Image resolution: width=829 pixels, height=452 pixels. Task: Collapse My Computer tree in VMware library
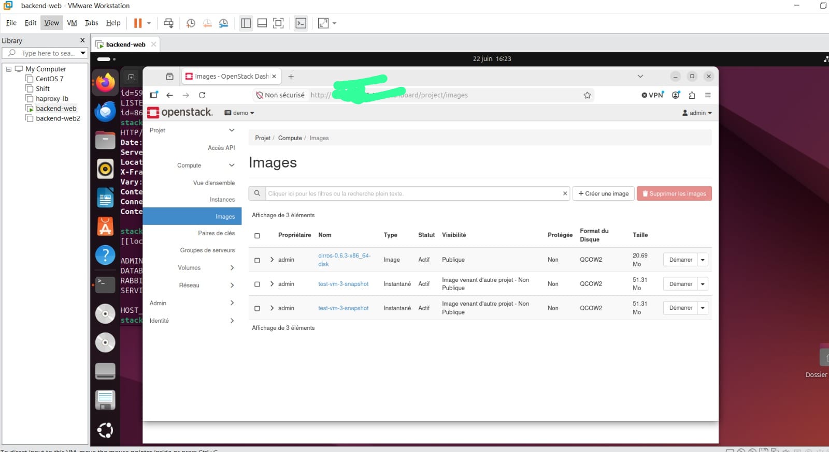pyautogui.click(x=9, y=69)
